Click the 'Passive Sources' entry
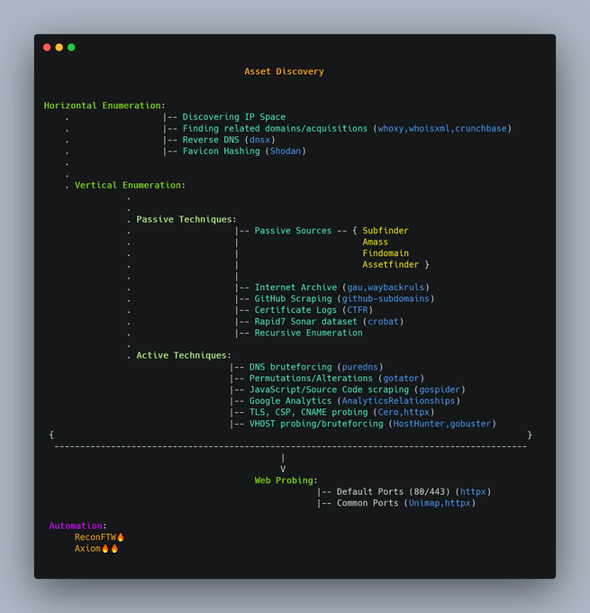590x613 pixels. click(293, 231)
